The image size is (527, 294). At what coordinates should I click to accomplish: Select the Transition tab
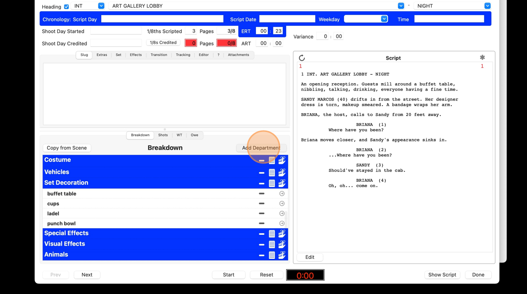tap(159, 54)
